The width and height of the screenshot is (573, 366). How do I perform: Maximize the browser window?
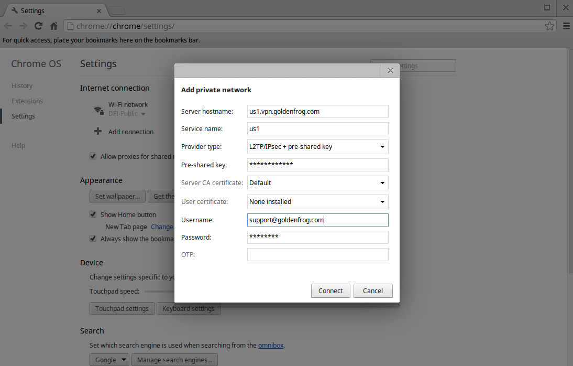coord(547,8)
